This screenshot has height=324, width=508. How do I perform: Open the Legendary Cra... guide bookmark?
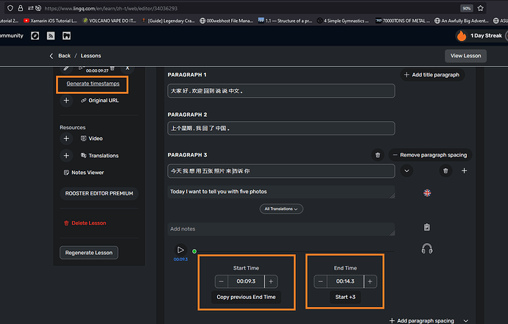169,21
